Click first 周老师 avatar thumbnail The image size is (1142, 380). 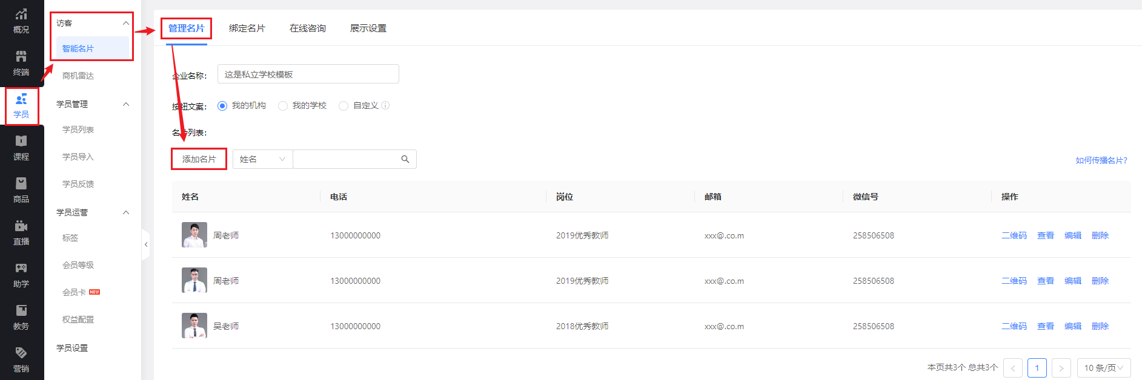[194, 235]
